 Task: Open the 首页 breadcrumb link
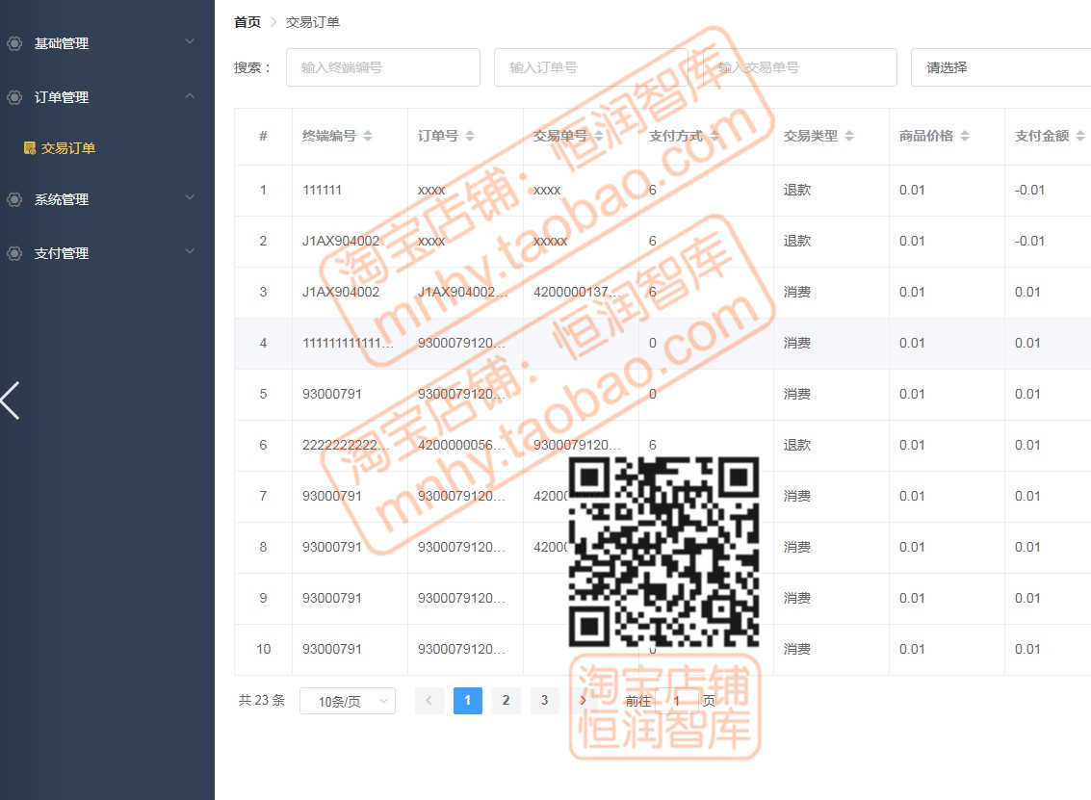pos(246,21)
